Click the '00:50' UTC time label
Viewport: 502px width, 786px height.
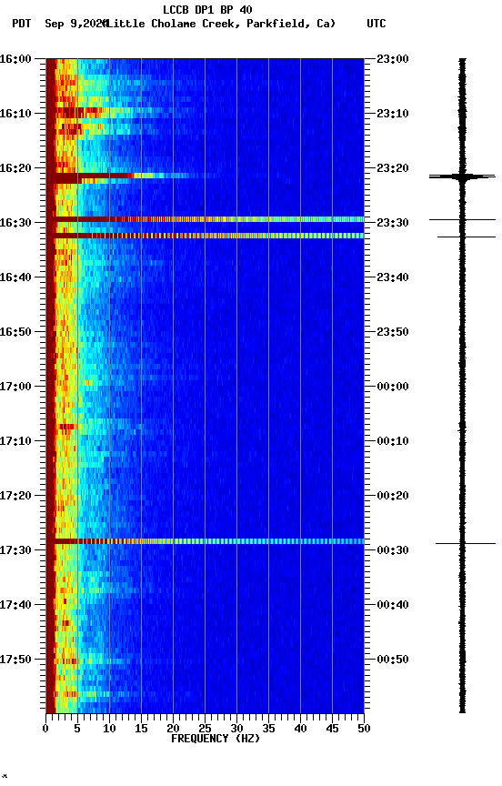point(393,660)
